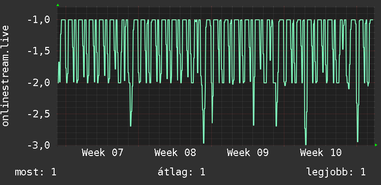381x185 pixels.
Task: Click the Week 10 x-axis label
Action: coord(321,153)
